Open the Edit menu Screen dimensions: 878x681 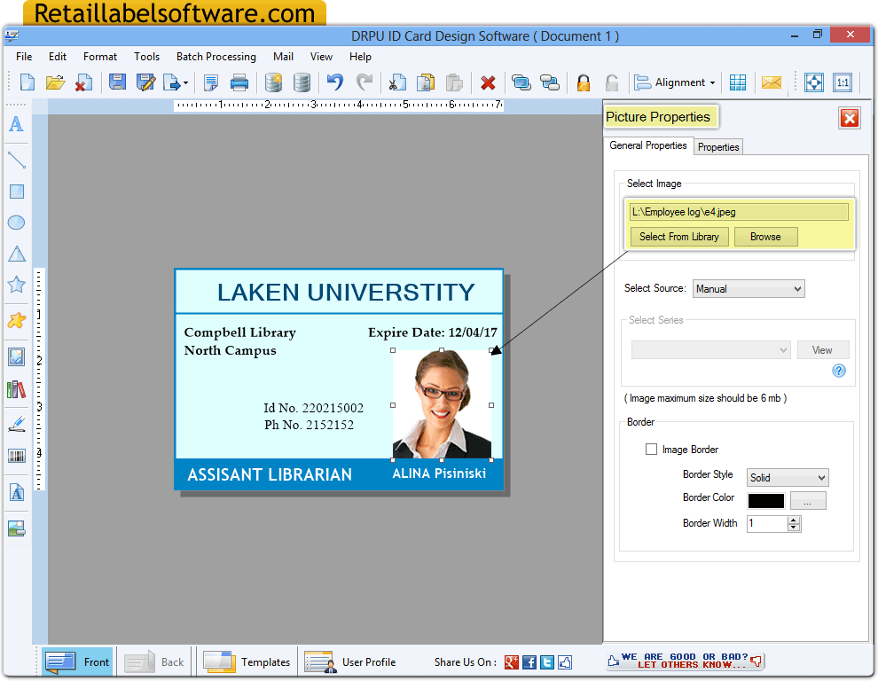click(x=57, y=57)
